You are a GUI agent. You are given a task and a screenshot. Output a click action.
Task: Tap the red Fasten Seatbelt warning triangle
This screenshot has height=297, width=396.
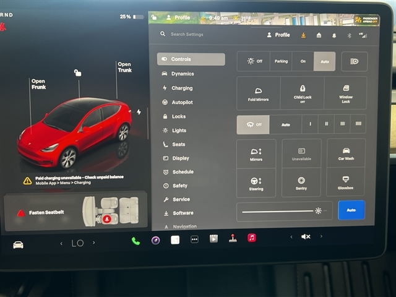[21, 213]
